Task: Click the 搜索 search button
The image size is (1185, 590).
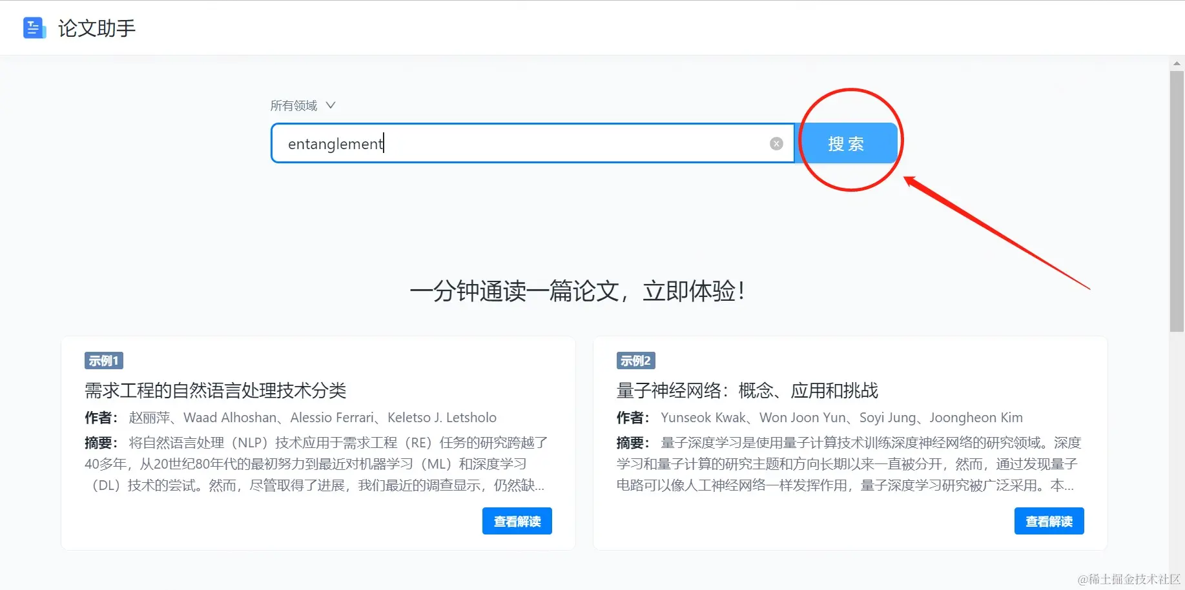Action: tap(846, 143)
